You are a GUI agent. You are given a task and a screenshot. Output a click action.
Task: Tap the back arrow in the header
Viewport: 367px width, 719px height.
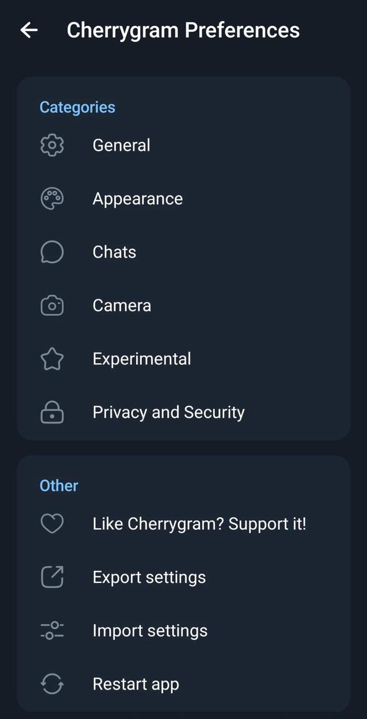pos(28,30)
